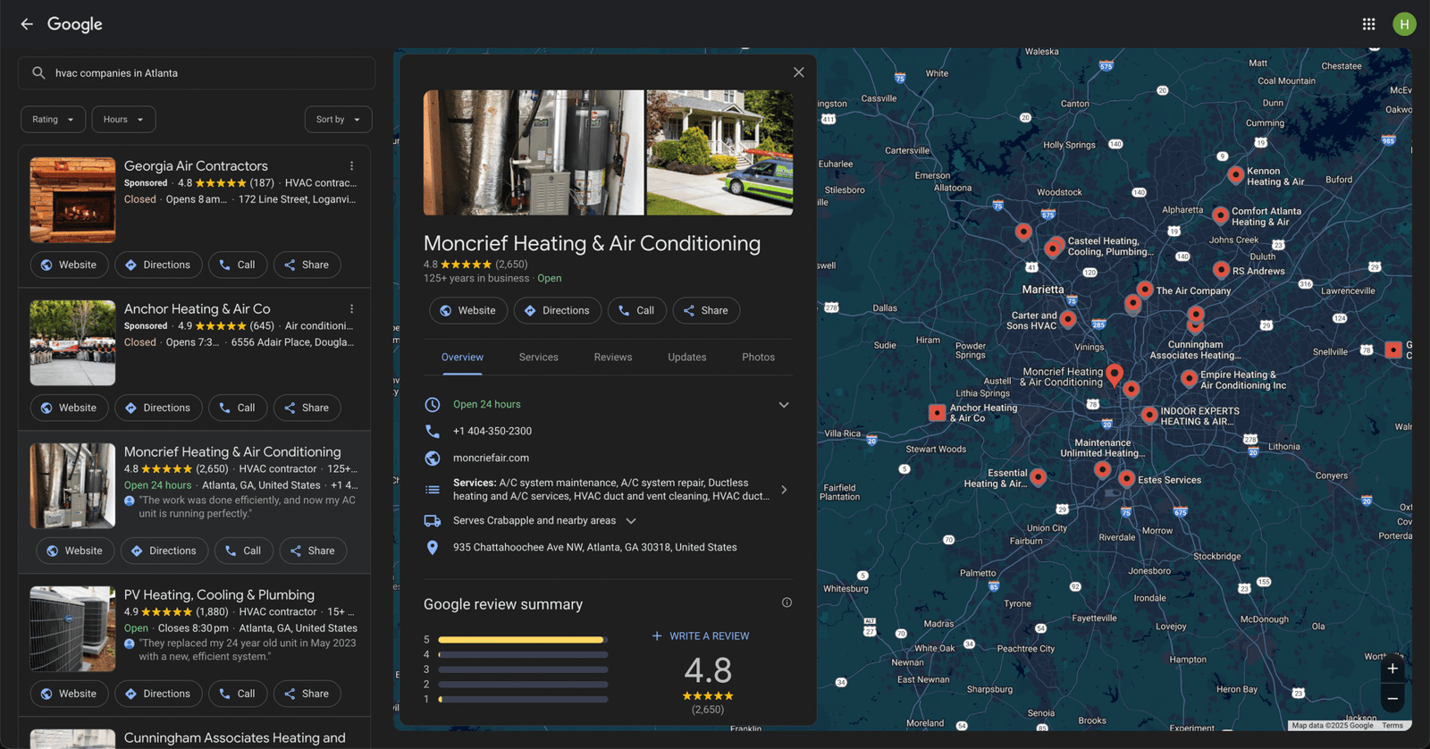Get Directions to Anchor Heating & Air Co
This screenshot has width=1430, height=749.
pos(158,408)
